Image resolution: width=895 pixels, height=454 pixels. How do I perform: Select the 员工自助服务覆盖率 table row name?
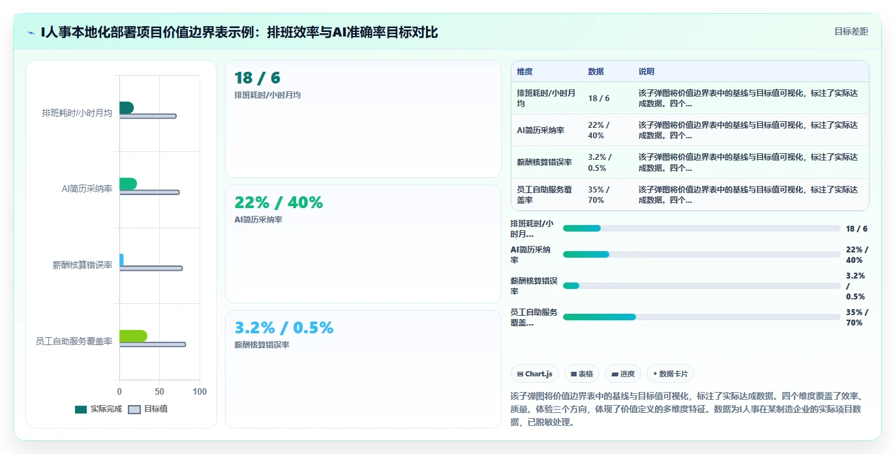[545, 194]
